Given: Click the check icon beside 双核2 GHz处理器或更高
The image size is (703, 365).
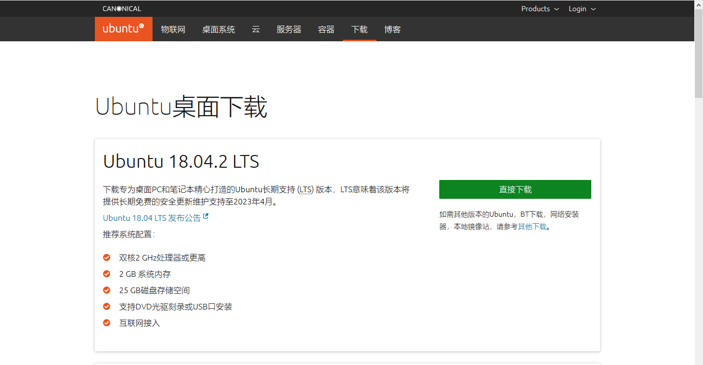Looking at the screenshot, I should point(107,257).
